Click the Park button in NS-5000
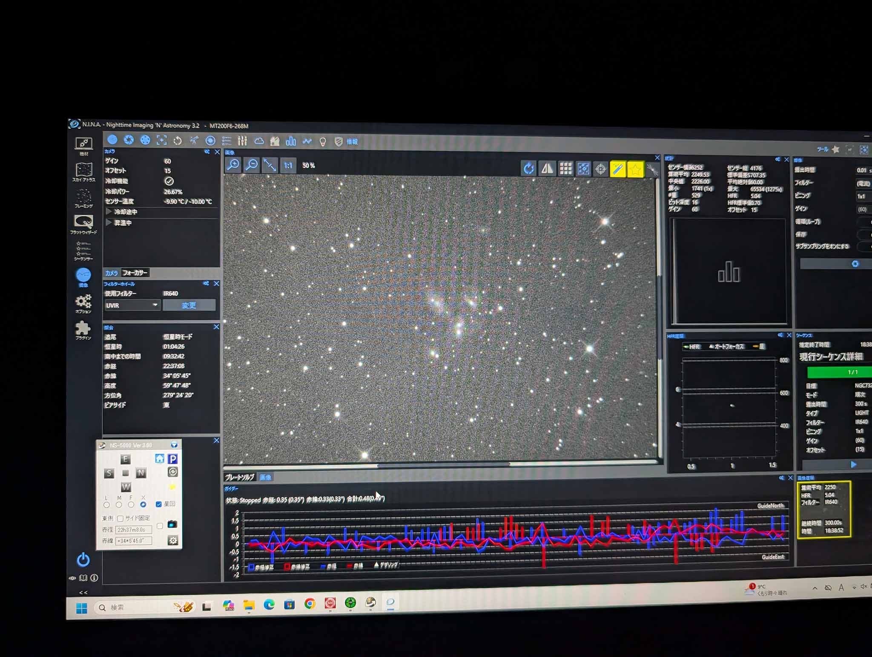This screenshot has height=657, width=872. tap(172, 459)
